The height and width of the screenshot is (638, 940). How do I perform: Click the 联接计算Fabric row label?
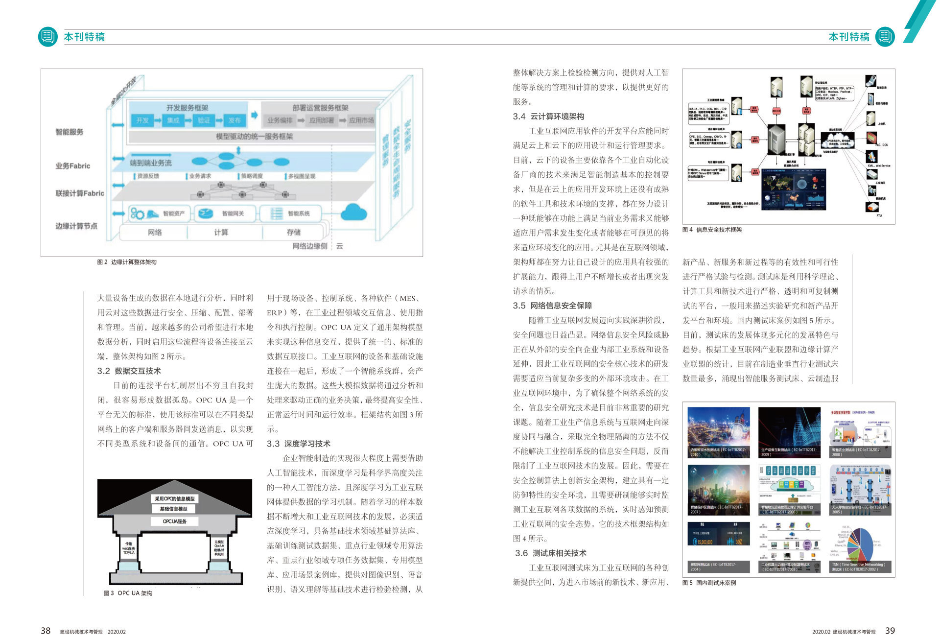click(x=80, y=193)
